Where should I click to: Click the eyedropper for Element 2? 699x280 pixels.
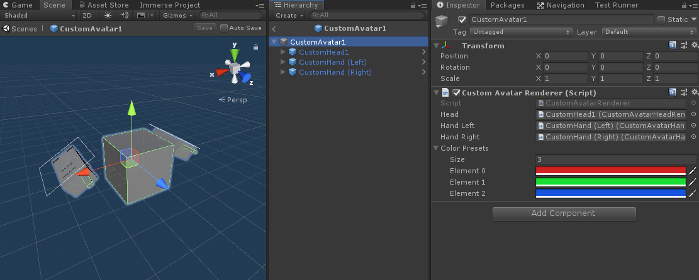tap(692, 193)
